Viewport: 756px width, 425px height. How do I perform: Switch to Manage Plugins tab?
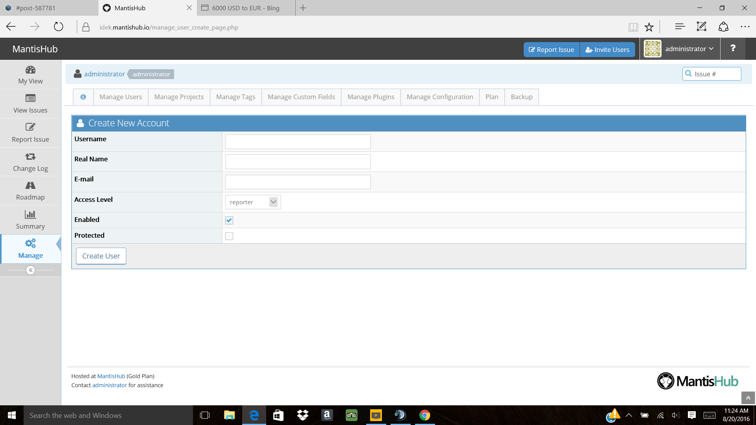click(x=371, y=97)
